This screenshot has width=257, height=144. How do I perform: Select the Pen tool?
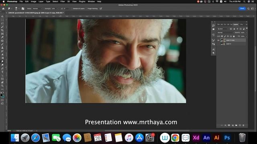pos(2,68)
